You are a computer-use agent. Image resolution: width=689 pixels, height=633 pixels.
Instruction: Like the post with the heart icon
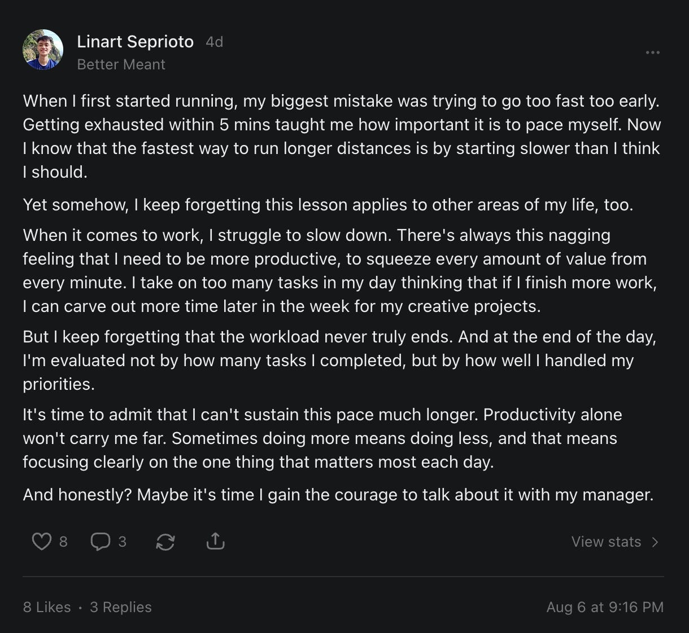click(x=41, y=542)
